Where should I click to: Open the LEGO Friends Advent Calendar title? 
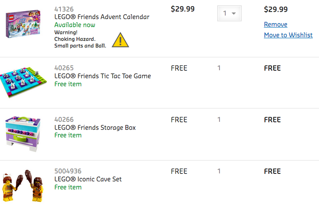(x=102, y=17)
